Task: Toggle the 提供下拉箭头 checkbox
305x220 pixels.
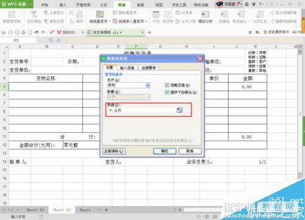Action: [x=167, y=92]
